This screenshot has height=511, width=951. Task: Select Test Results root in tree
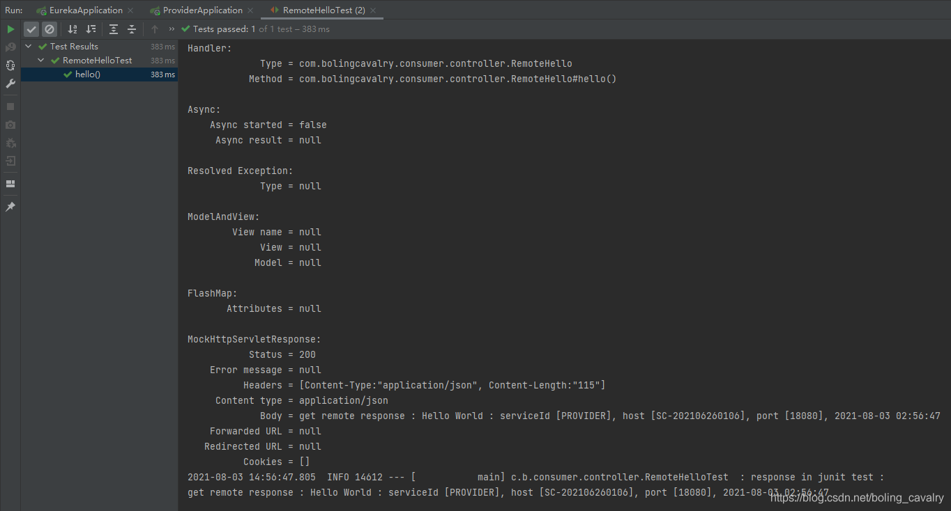coord(74,47)
